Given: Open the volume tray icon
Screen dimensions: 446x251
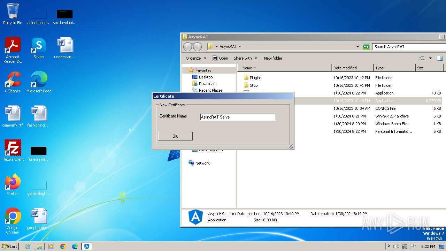Looking at the screenshot, I should click(x=396, y=246).
